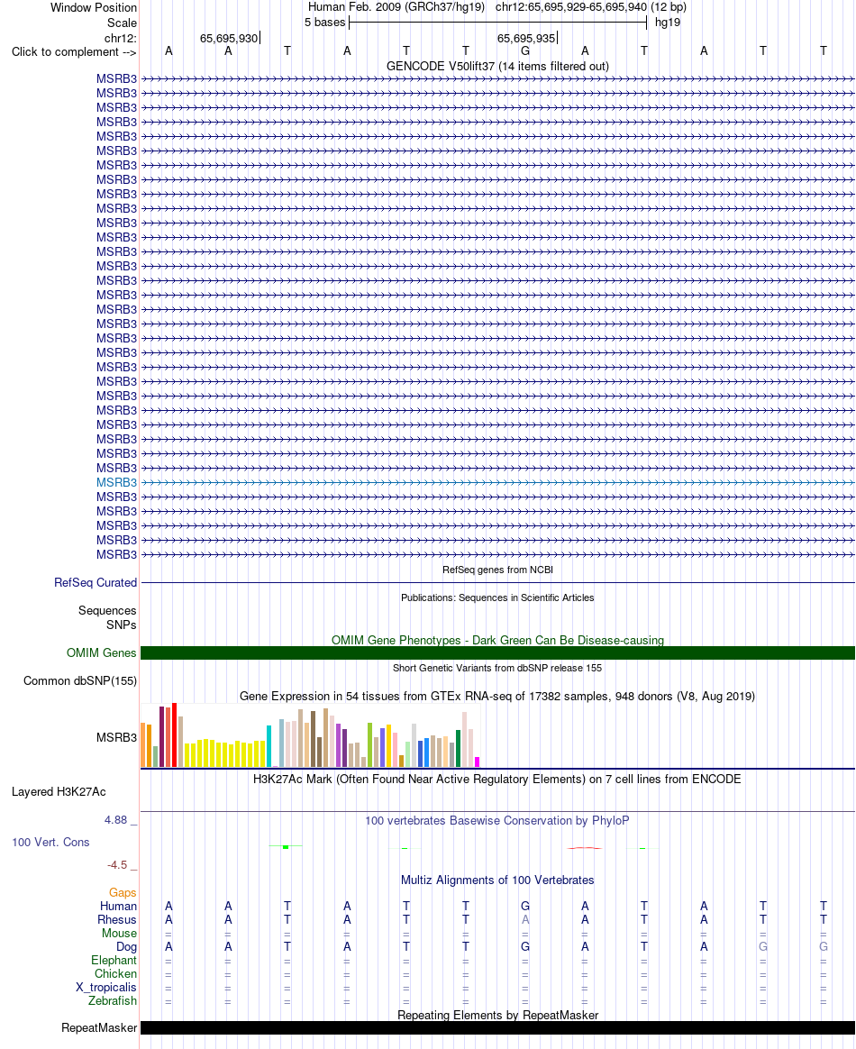Screen dimensions: 856x1049
Task: Click position text chr12:65,695,929-65,695,940 (12 bp)
Action: click(590, 7)
